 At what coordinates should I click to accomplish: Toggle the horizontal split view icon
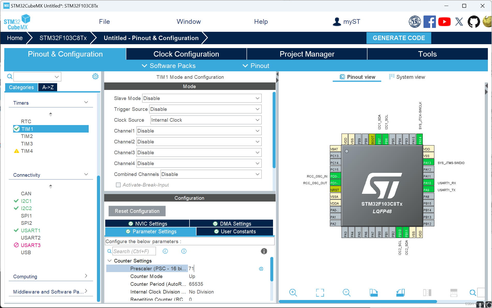pos(454,292)
